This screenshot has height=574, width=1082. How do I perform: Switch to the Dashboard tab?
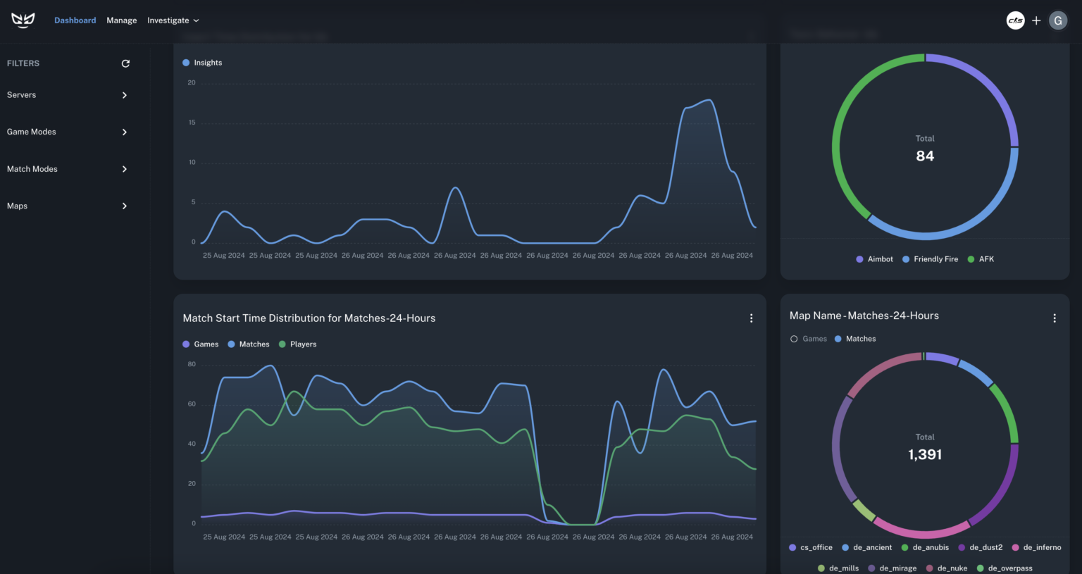[75, 20]
